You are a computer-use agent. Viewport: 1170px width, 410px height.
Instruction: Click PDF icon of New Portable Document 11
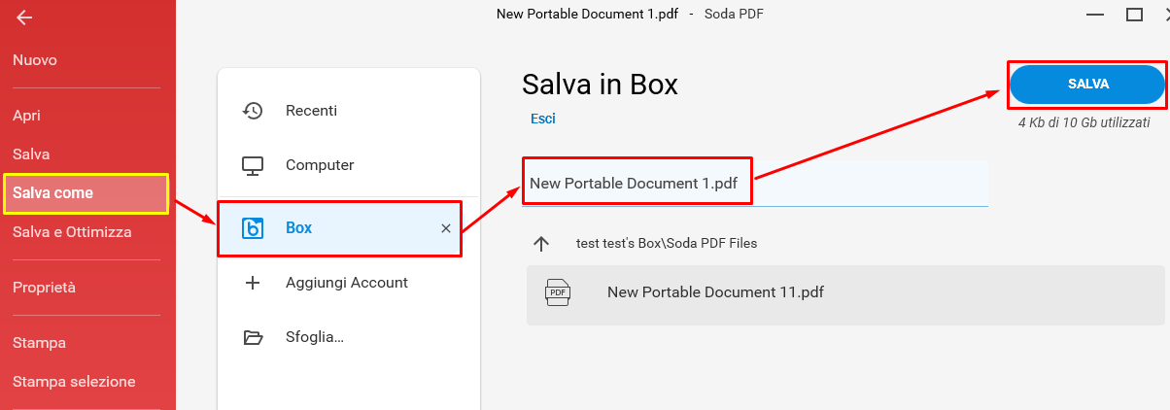(x=558, y=291)
